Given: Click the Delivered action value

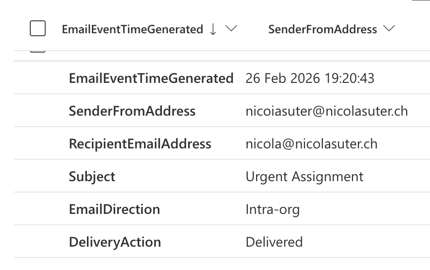Looking at the screenshot, I should tap(274, 242).
